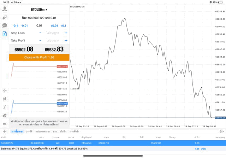Tap the minus next to Take Profit
The width and height of the screenshot is (226, 158).
click(x=40, y=40)
